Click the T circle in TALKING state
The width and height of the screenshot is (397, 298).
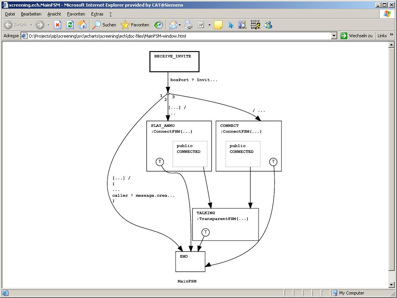(205, 232)
